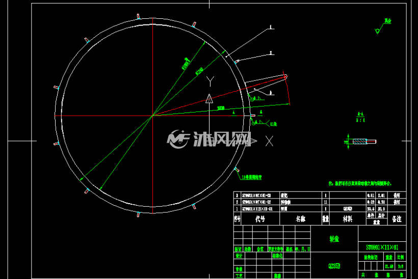Select the 1:8 scale value
The width and height of the screenshot is (418, 279).
tap(400, 266)
